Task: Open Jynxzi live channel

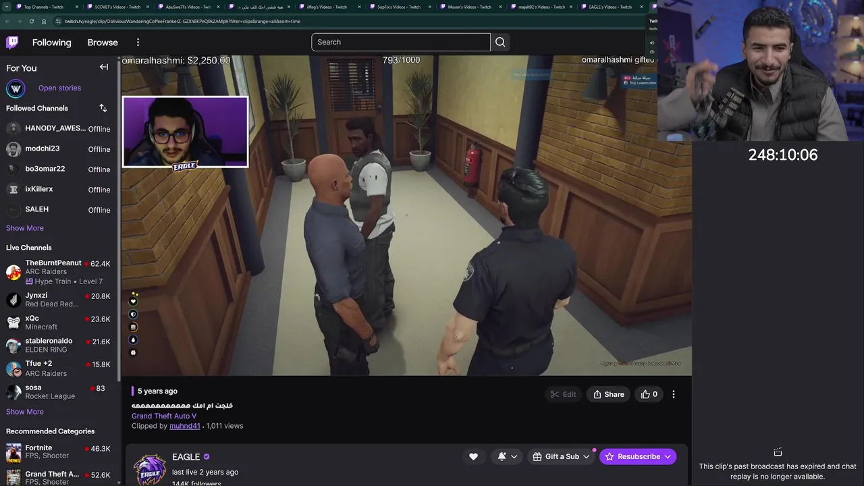Action: click(59, 300)
